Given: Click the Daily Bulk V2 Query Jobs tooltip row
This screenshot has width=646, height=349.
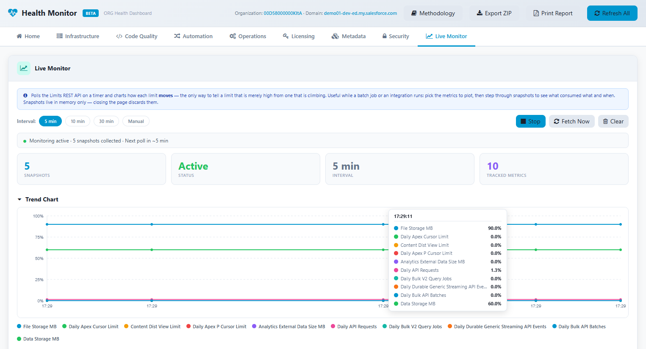Looking at the screenshot, I should pos(448,279).
